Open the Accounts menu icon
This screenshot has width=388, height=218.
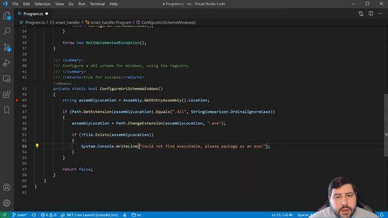[x=7, y=187]
